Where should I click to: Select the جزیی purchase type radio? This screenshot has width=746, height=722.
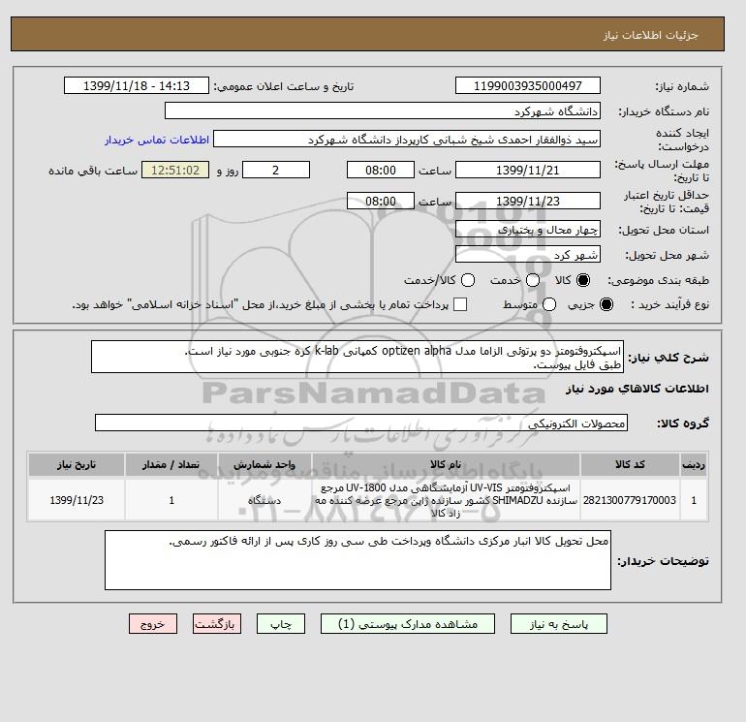point(606,304)
